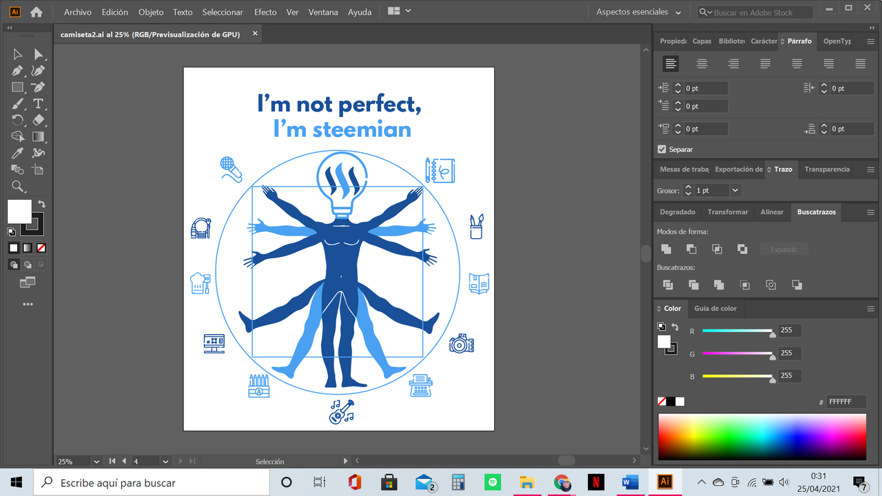Viewport: 882px width, 496px height.
Task: Apply Unite shape mode in Pathfinder
Action: click(666, 249)
